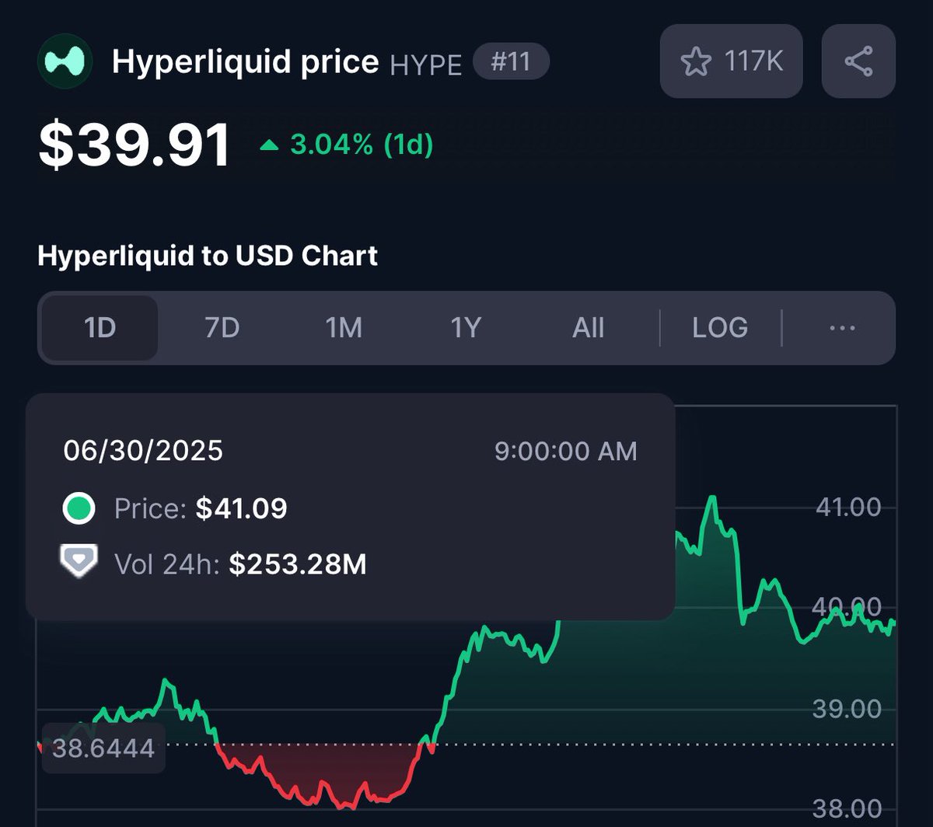Image resolution: width=933 pixels, height=827 pixels.
Task: Open the more options ellipsis menu
Action: (x=842, y=327)
